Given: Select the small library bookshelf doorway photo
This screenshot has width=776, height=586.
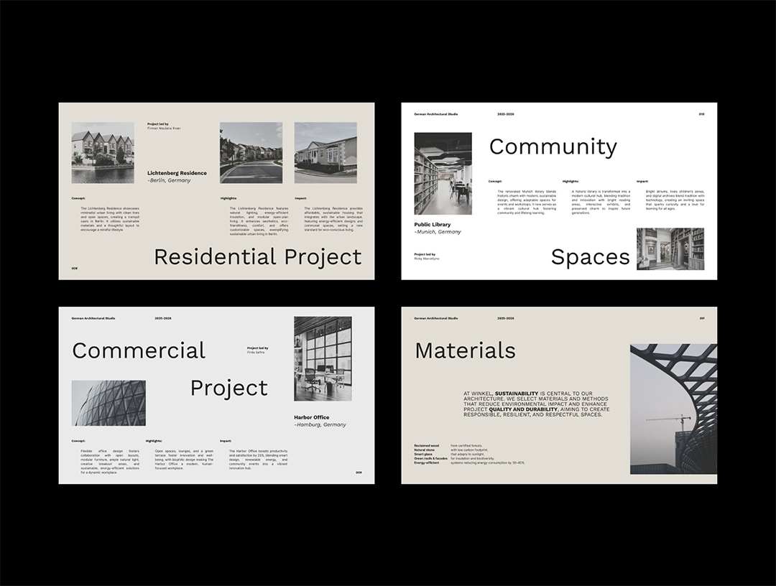Looking at the screenshot, I should pos(670,248).
